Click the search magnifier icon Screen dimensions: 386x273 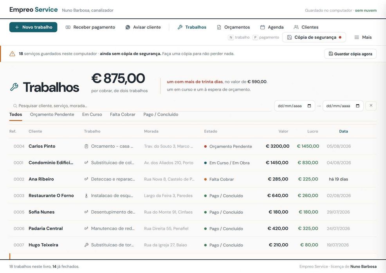point(15,106)
